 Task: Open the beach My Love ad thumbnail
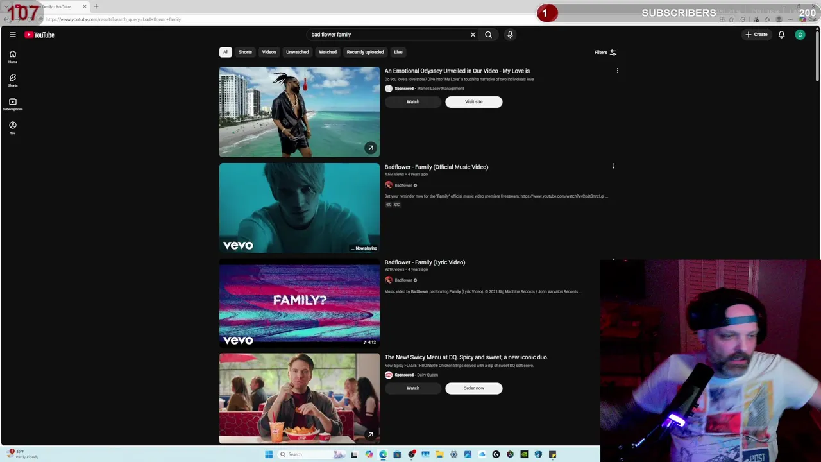click(299, 112)
